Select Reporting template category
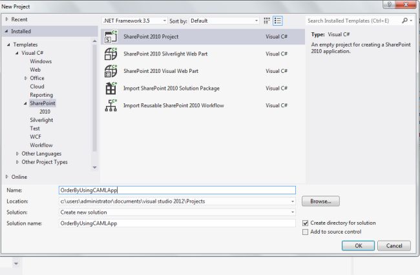This screenshot has width=420, height=275. point(41,95)
